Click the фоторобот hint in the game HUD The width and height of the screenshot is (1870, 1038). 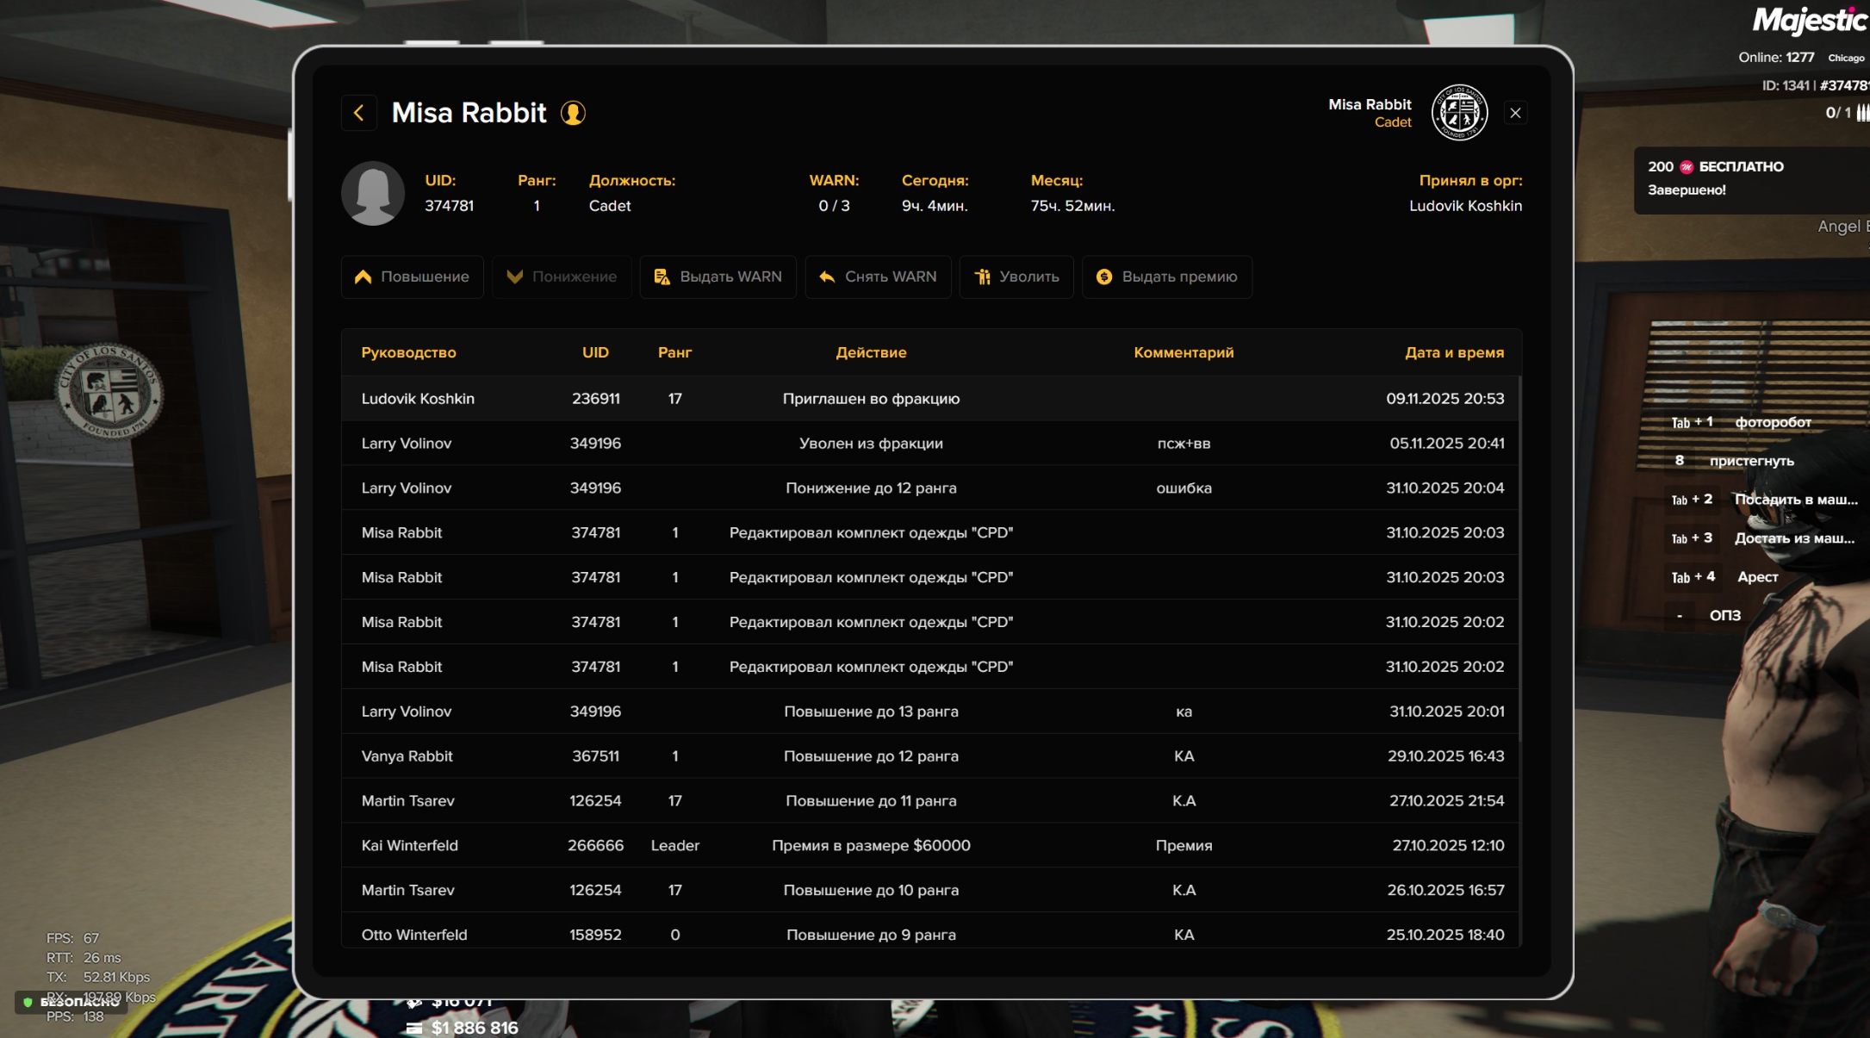(x=1773, y=422)
